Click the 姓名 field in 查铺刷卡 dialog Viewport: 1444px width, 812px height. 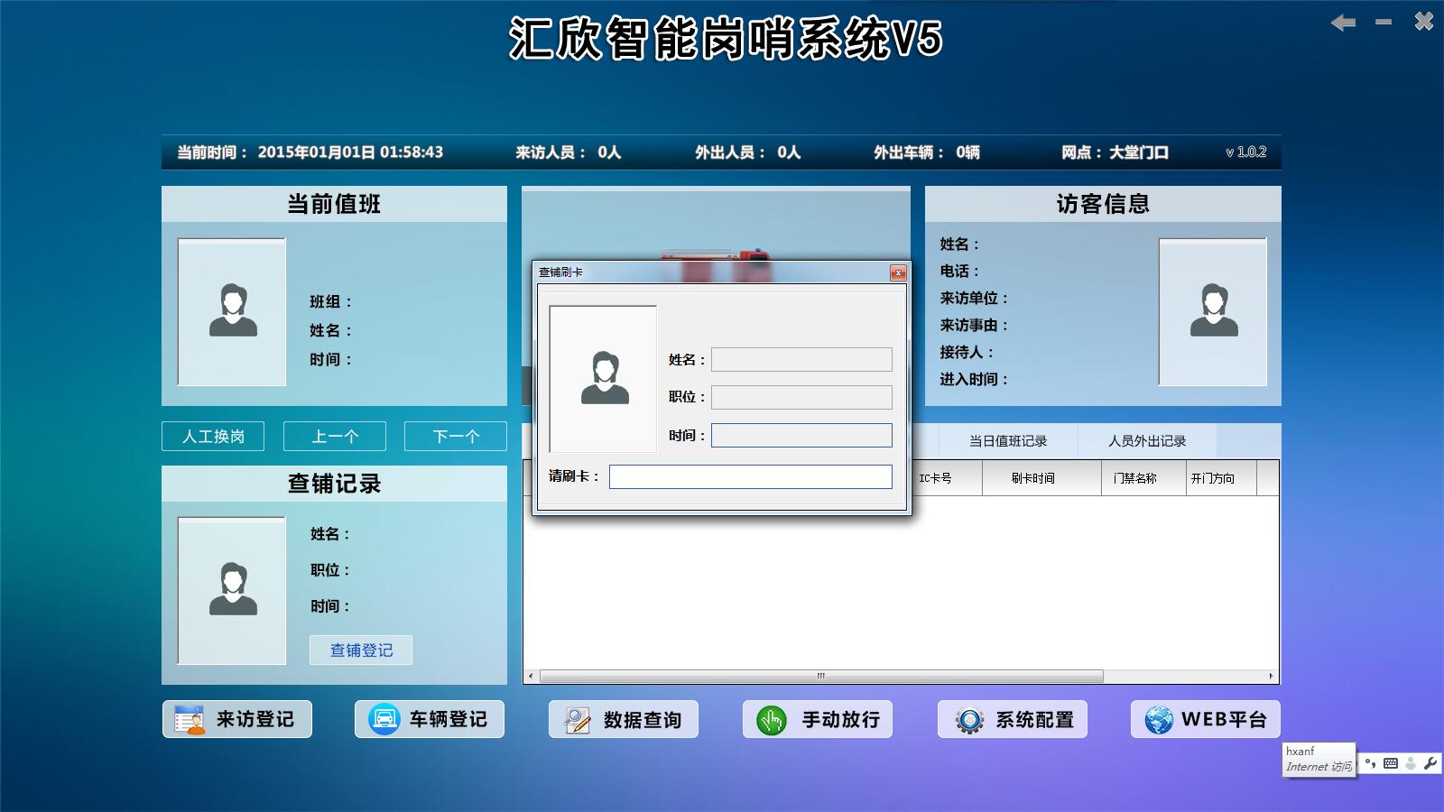tap(801, 359)
